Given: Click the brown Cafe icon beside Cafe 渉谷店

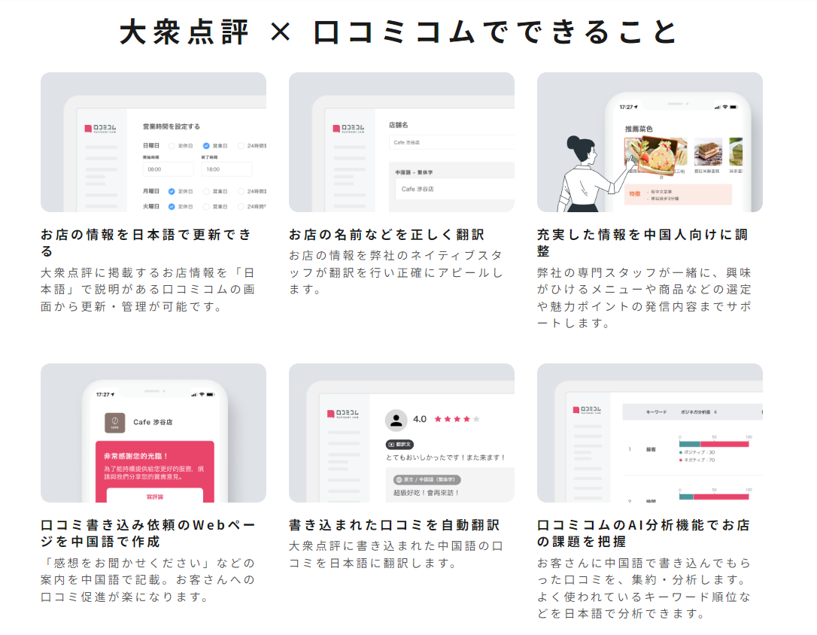Looking at the screenshot, I should tap(114, 423).
